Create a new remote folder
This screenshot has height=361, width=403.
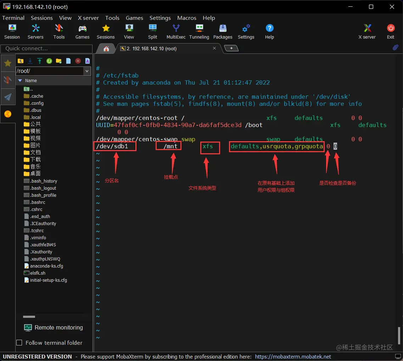58,61
